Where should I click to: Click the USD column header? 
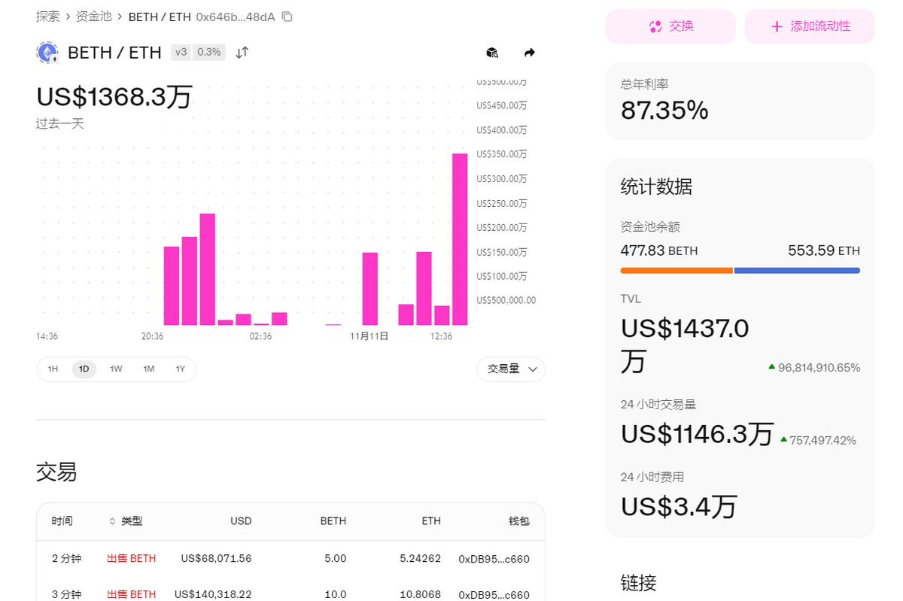pos(241,521)
